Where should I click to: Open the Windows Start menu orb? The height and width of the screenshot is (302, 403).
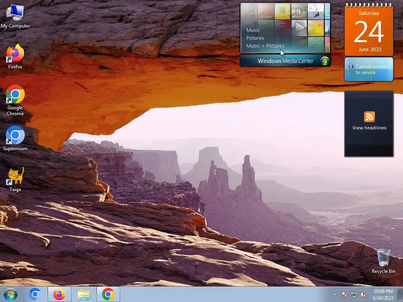11,294
